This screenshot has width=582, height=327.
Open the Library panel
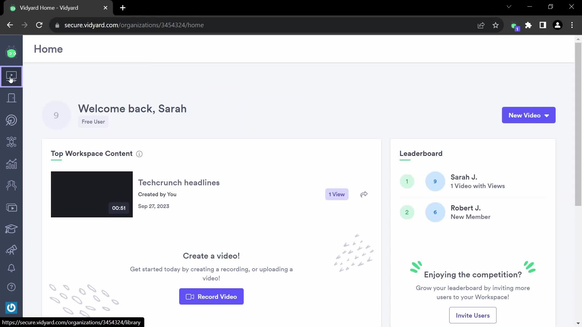pos(11,76)
